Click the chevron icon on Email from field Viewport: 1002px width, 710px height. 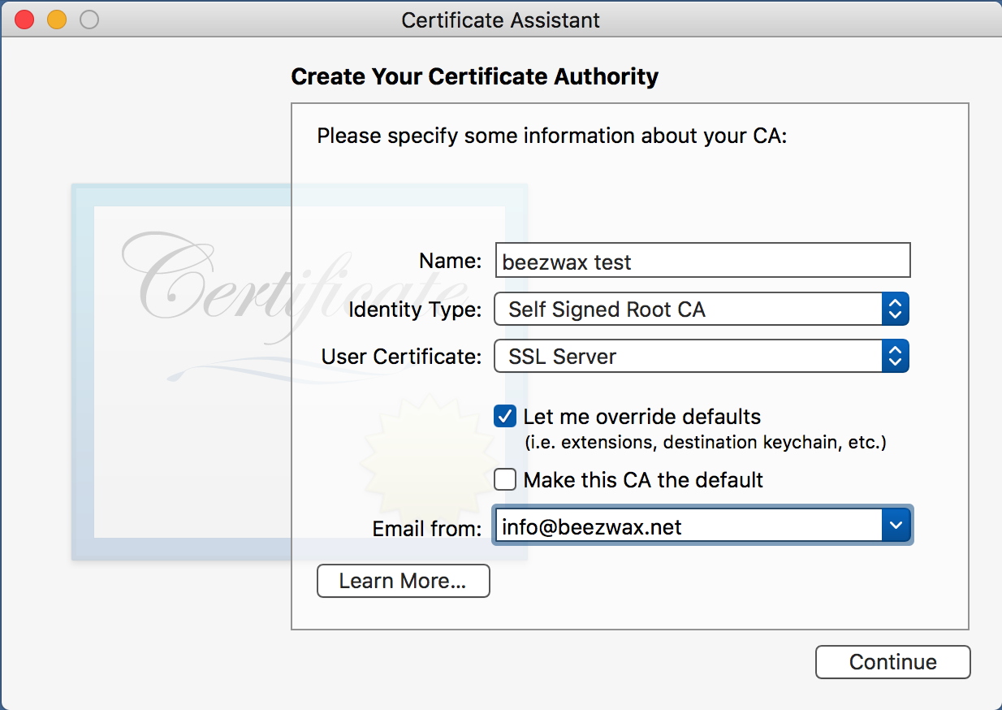pos(896,525)
